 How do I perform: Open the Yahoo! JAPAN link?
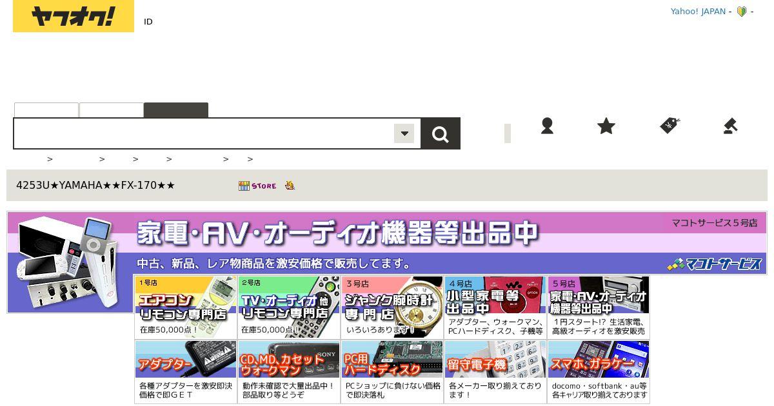click(x=698, y=12)
